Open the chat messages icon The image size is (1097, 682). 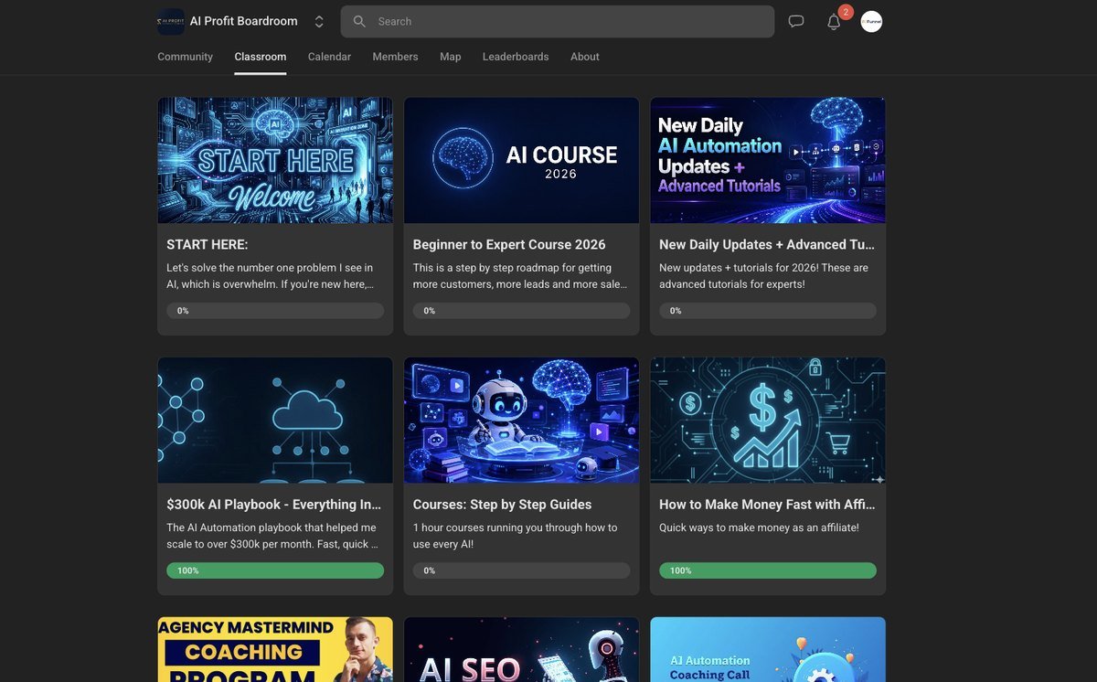coord(796,21)
